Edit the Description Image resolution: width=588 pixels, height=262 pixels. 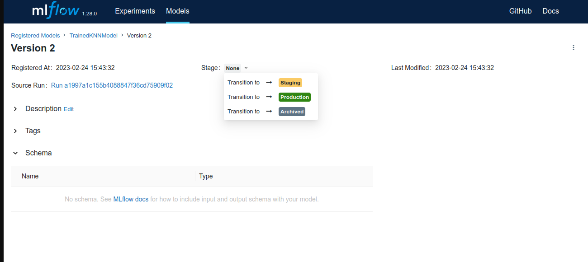click(68, 109)
